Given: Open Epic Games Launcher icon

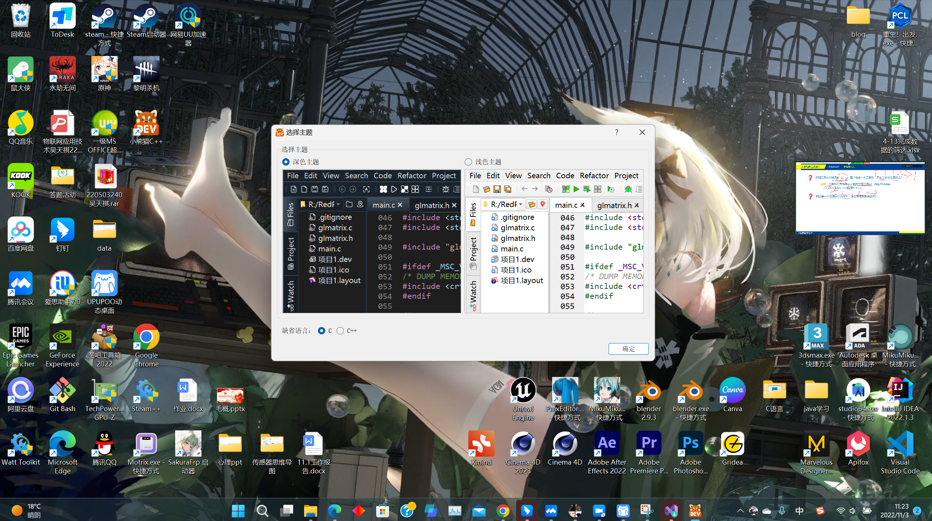Looking at the screenshot, I should click(x=21, y=346).
